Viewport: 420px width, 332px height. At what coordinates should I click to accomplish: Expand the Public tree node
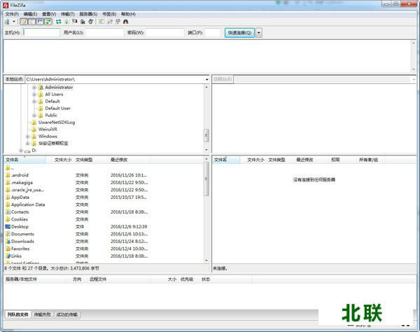(x=34, y=116)
